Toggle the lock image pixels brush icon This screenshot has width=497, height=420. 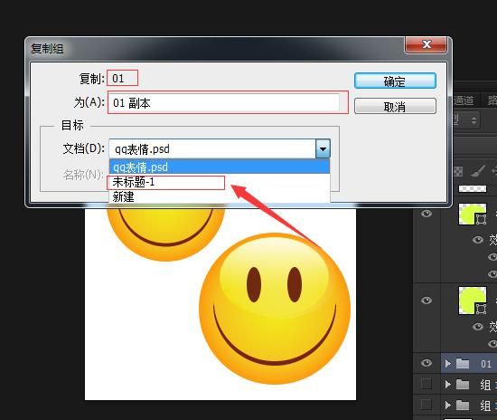[478, 171]
